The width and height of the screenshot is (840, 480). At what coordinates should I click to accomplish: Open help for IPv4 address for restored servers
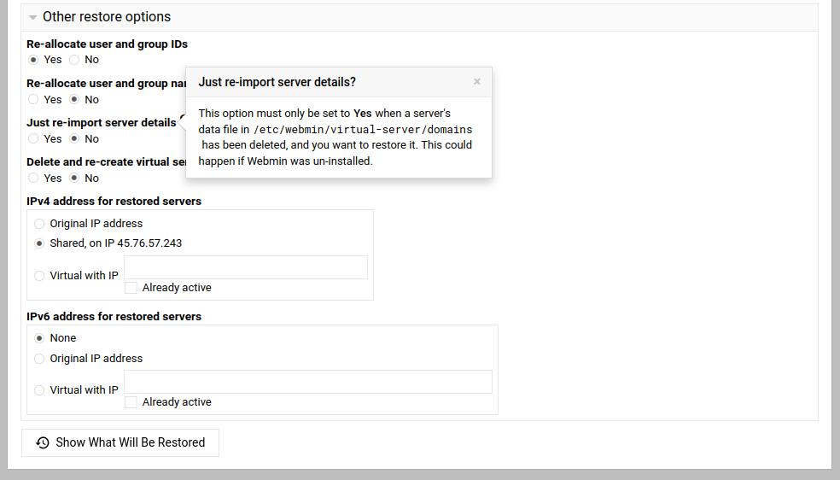point(114,202)
